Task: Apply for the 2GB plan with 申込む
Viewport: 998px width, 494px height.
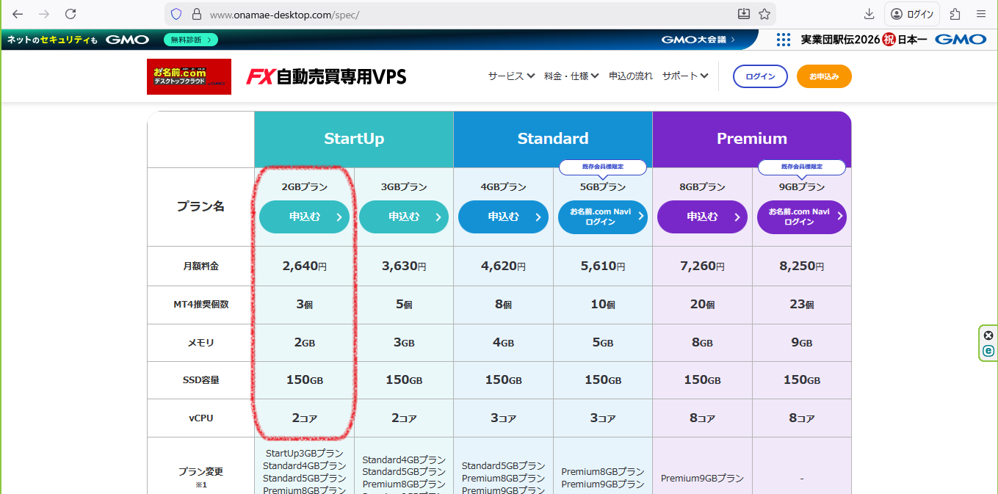Action: [x=304, y=217]
